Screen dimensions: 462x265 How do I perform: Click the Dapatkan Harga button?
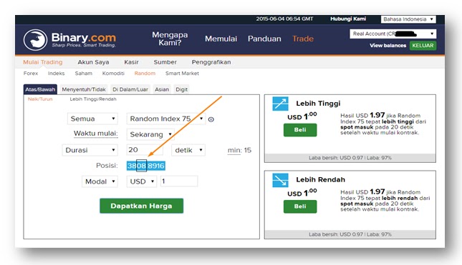point(141,206)
